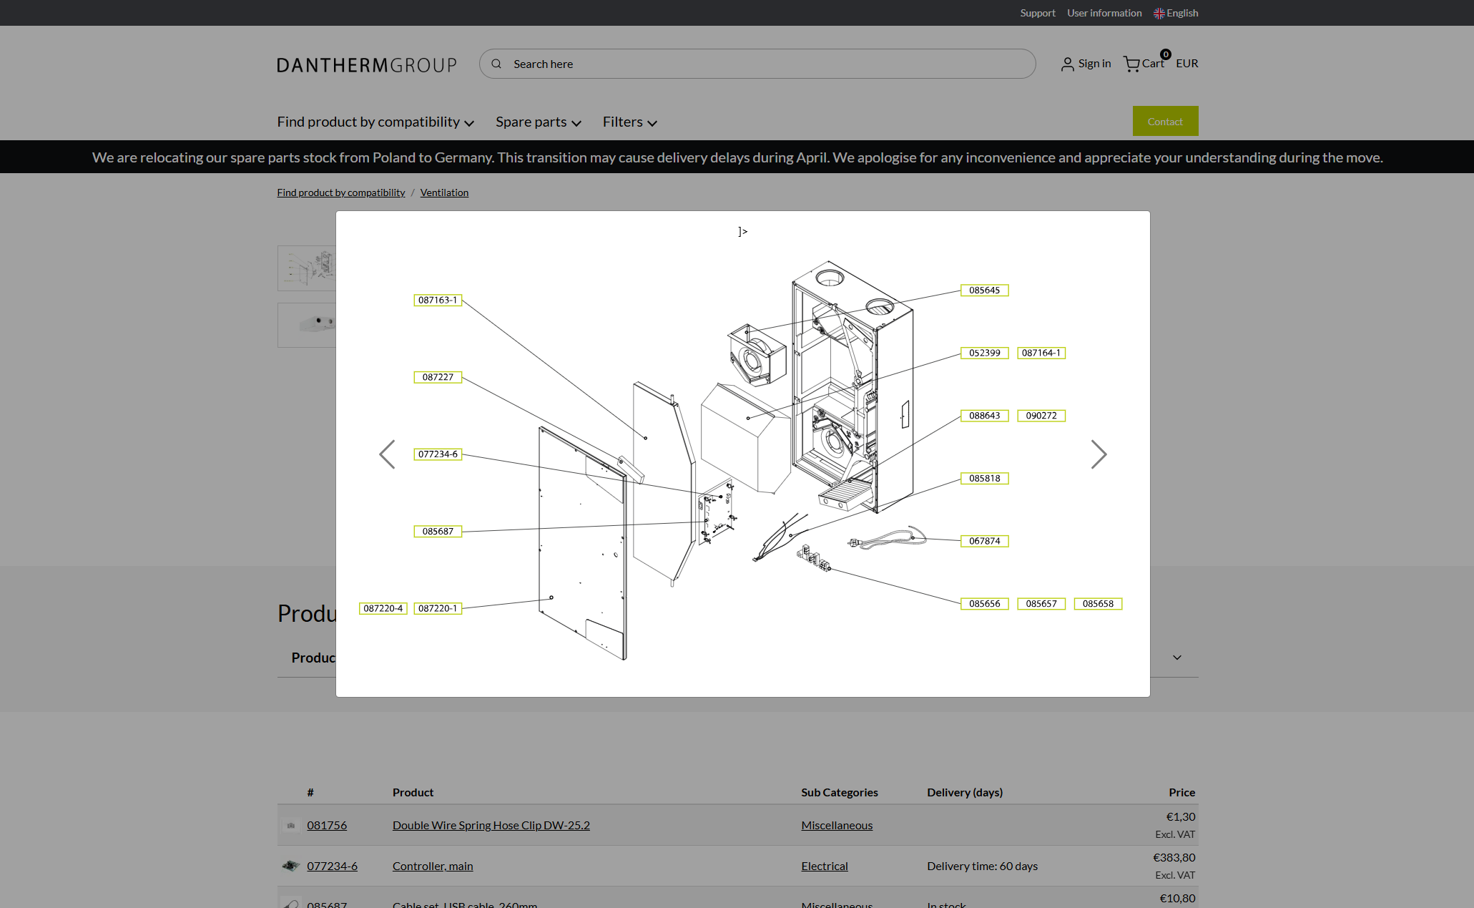Select second product thumbnail behind dialog
The image size is (1474, 908).
click(x=307, y=325)
